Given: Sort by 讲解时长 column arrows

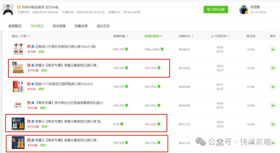Looking at the screenshot, I should (192, 36).
